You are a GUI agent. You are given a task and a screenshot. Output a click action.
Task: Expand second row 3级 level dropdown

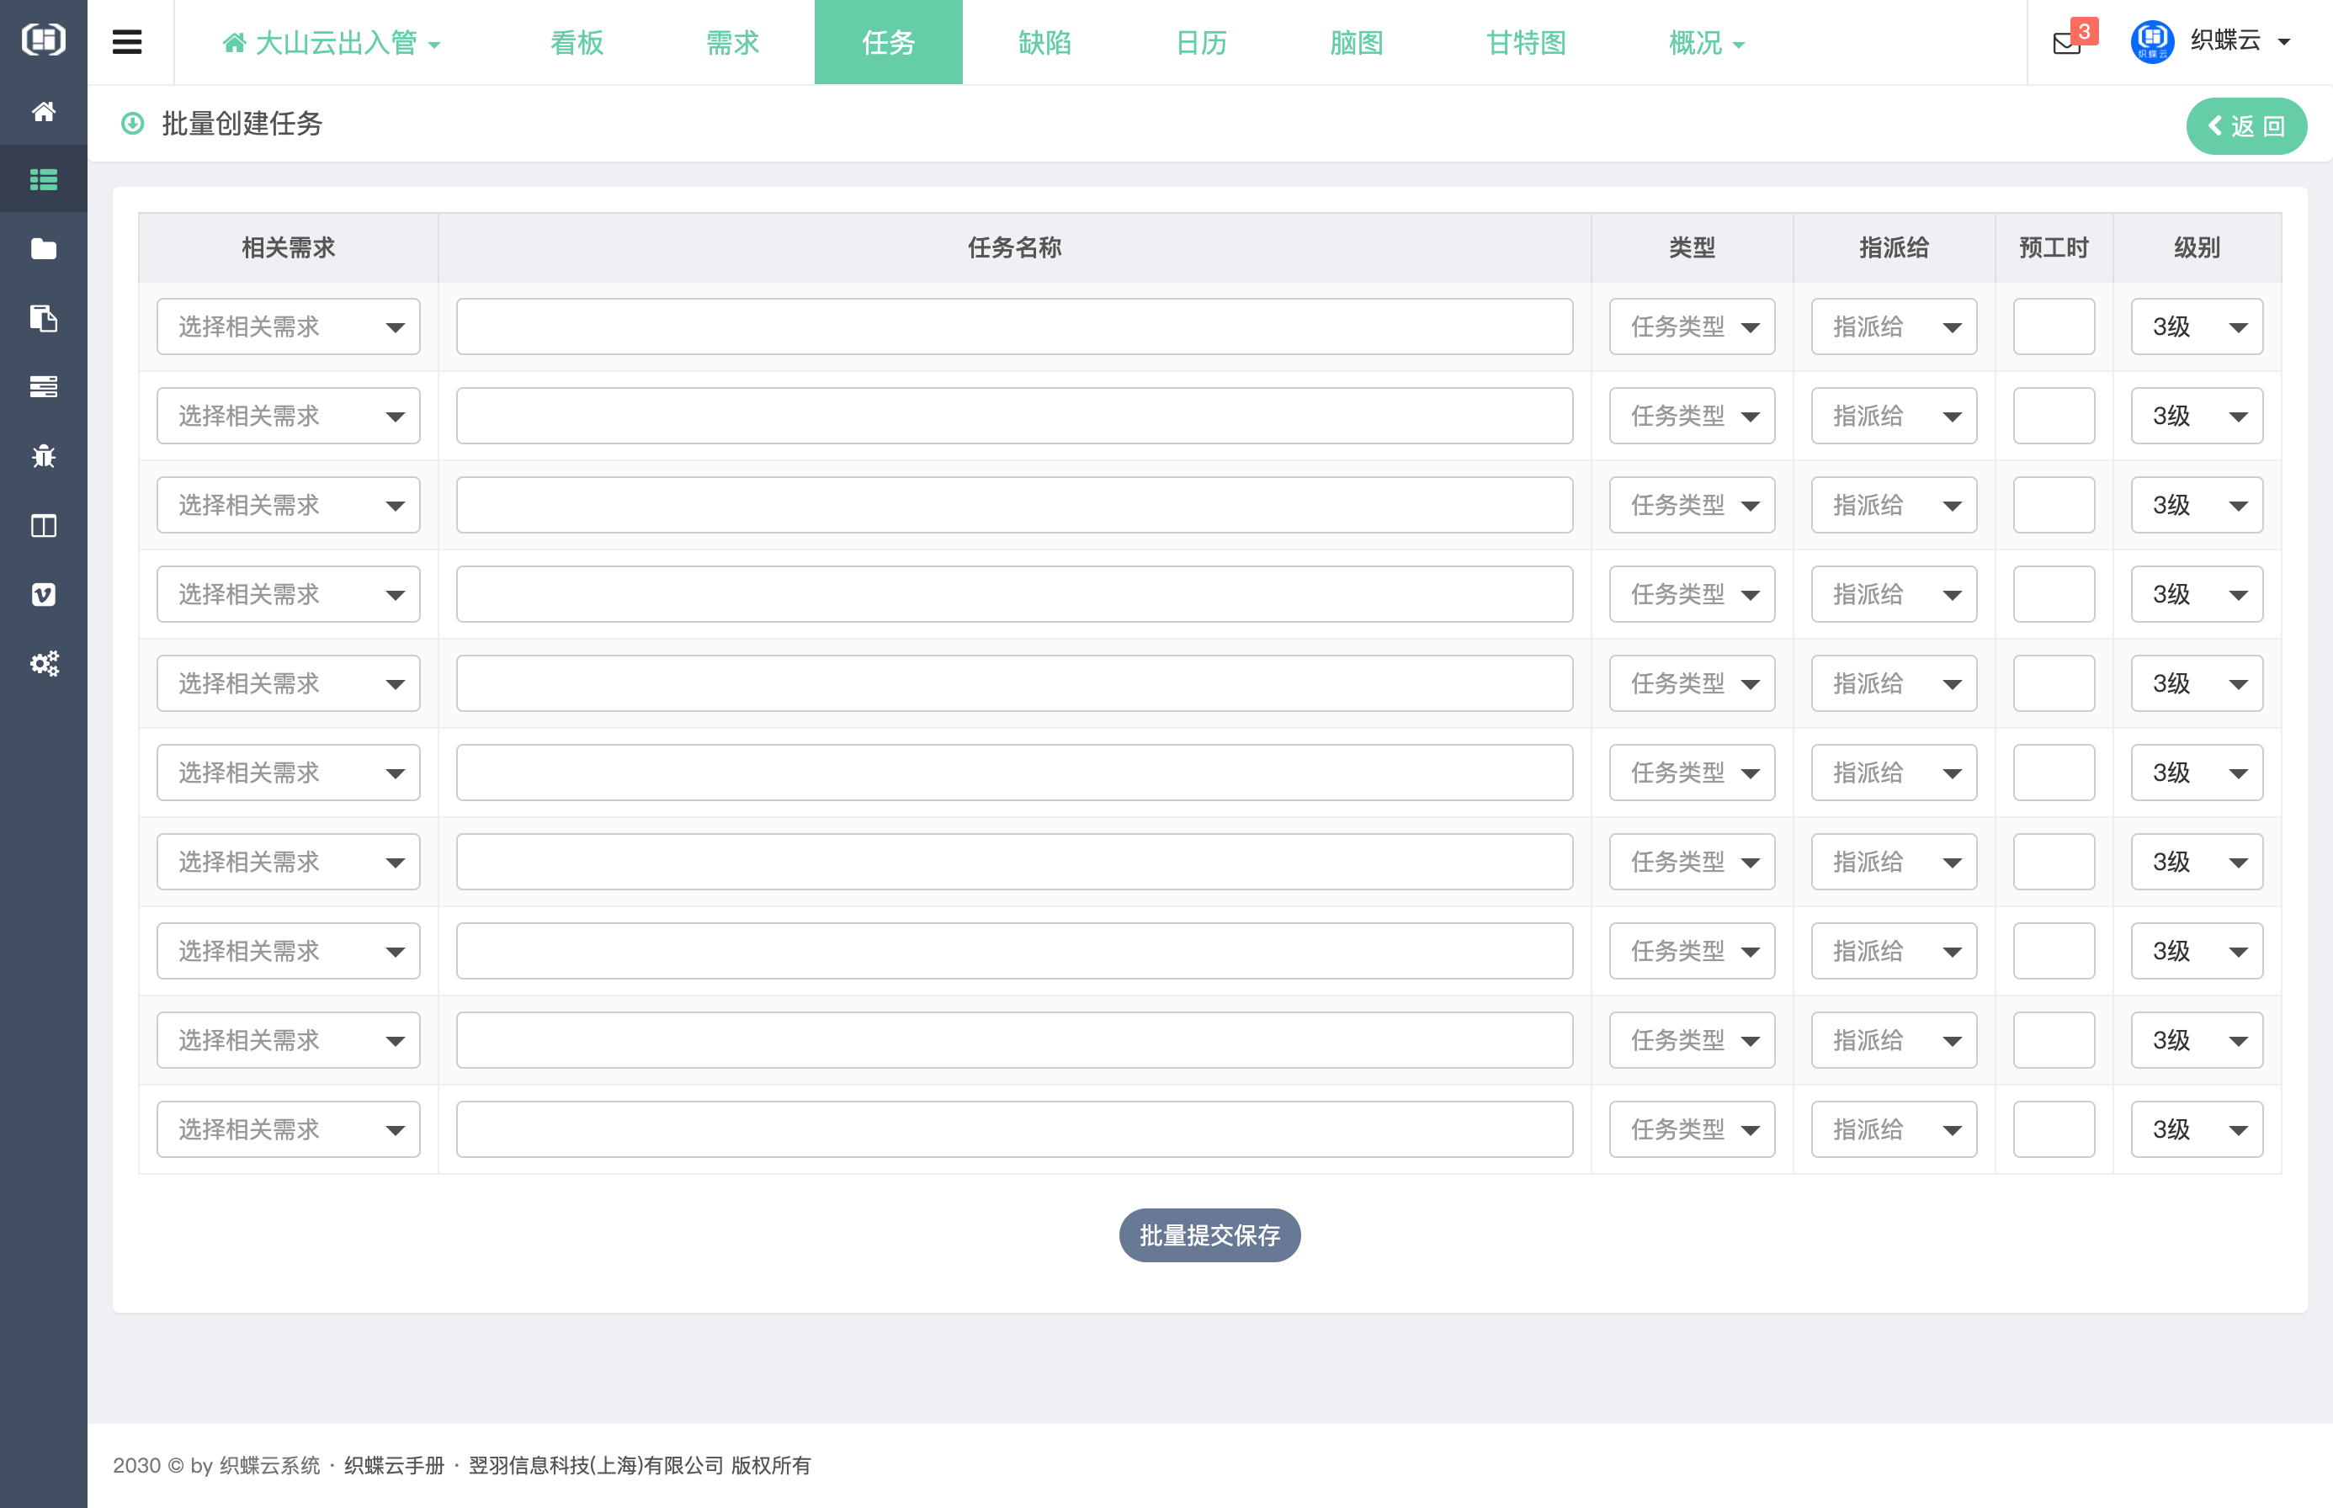point(2196,417)
